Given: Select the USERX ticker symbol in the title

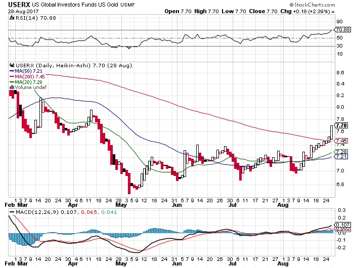Looking at the screenshot, I should pos(19,5).
